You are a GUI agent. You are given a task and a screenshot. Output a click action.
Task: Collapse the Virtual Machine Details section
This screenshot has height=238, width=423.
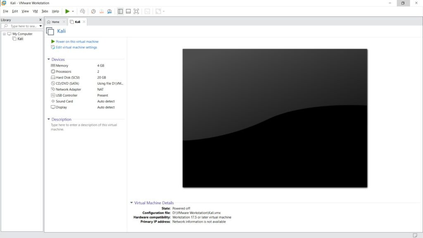tap(131, 203)
